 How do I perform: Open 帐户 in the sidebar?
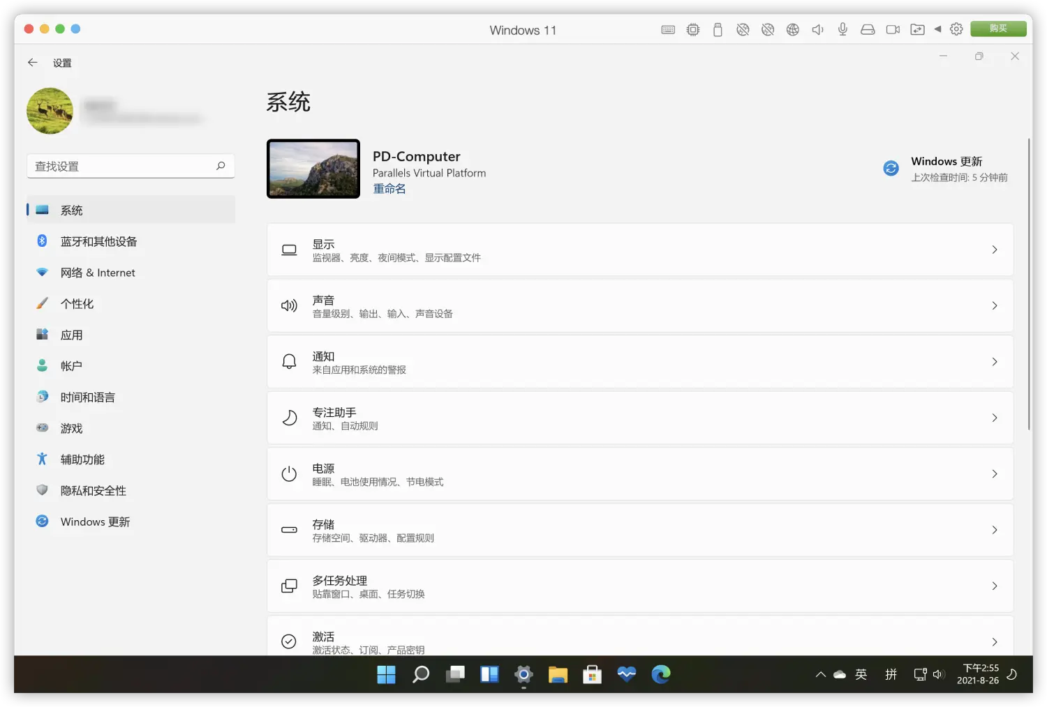point(131,366)
